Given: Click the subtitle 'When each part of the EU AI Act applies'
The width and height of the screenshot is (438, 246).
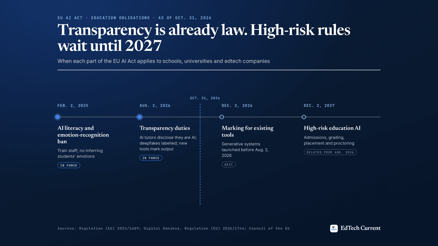Looking at the screenshot, I should click(x=164, y=61).
